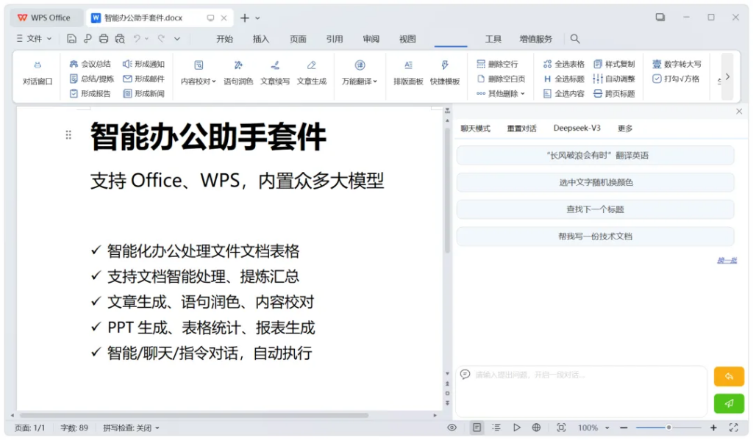The width and height of the screenshot is (753, 440).
Task: Open the 排版面板 layout panel
Action: [x=408, y=73]
